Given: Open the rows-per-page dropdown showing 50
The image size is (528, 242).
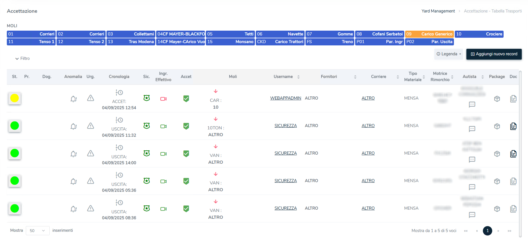Looking at the screenshot, I should 37,231.
